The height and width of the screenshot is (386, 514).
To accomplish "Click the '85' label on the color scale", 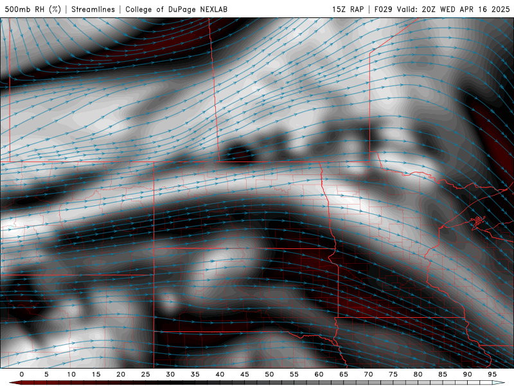I will (x=443, y=374).
